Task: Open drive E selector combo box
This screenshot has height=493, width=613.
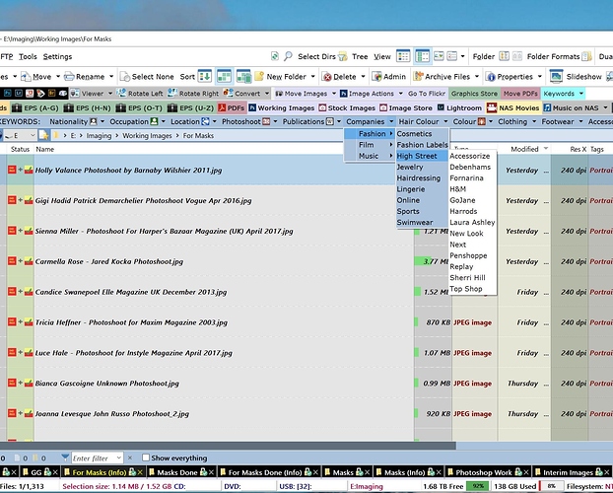Action: [20, 135]
